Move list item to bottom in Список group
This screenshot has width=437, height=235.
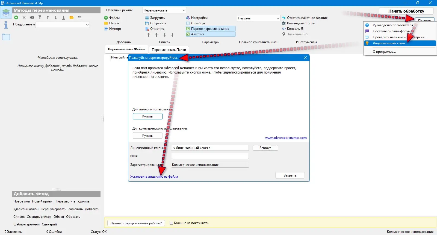172,35
